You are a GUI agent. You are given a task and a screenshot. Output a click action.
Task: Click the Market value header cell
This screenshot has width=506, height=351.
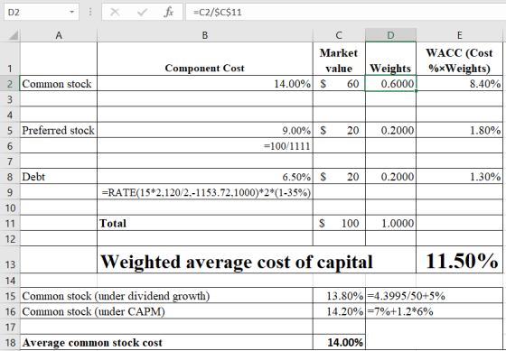(339, 59)
